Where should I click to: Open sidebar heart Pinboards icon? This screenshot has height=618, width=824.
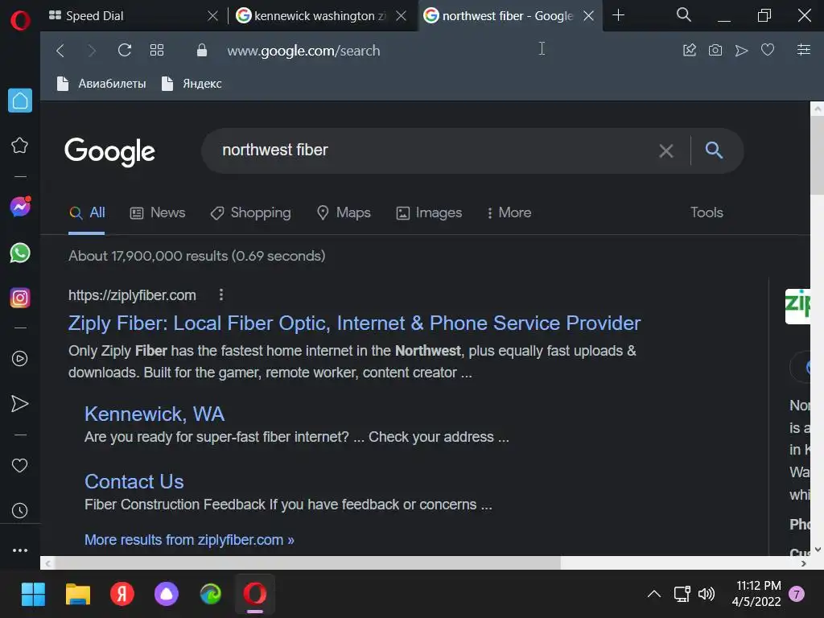[20, 465]
